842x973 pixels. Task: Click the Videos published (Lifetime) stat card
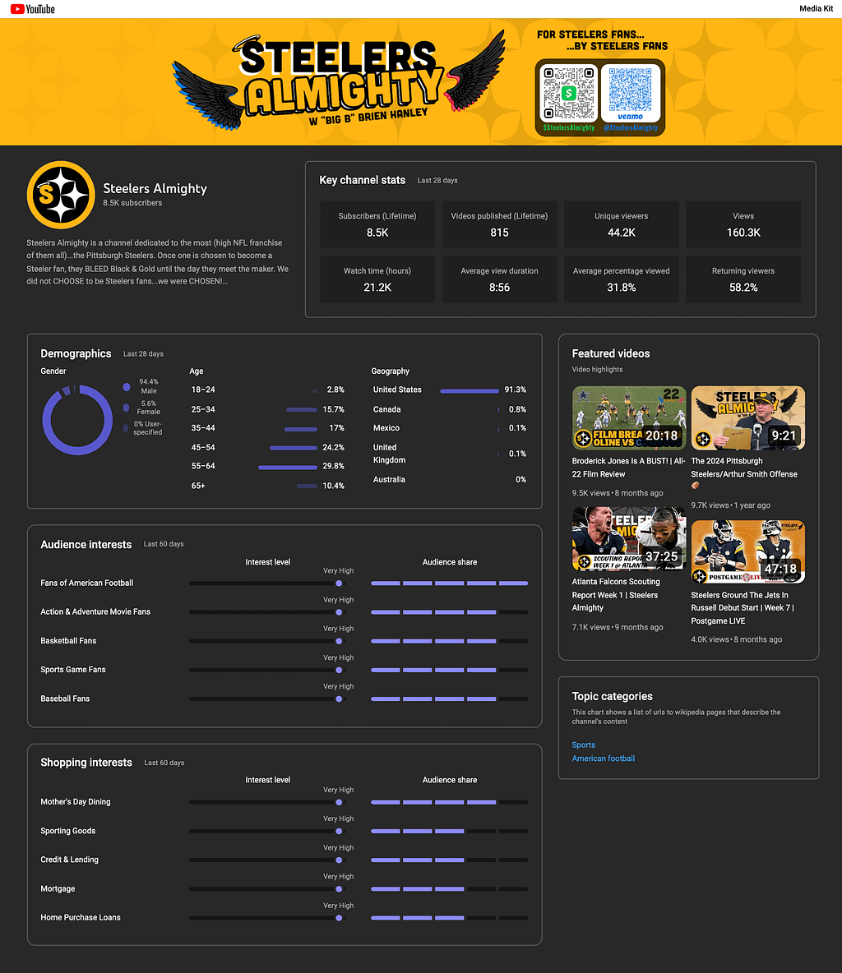(x=499, y=224)
